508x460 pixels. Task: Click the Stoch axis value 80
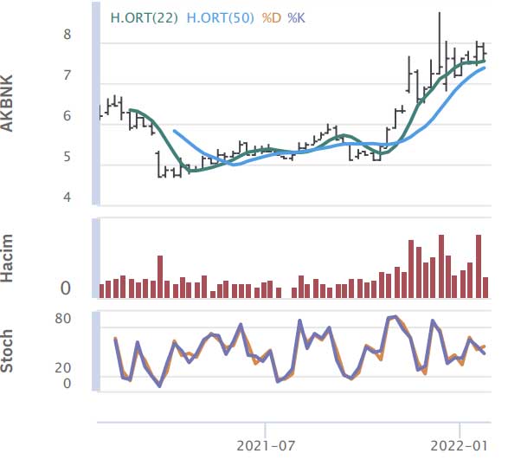[63, 319]
